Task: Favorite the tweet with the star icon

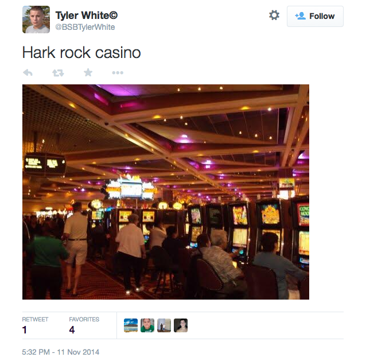Action: (88, 72)
